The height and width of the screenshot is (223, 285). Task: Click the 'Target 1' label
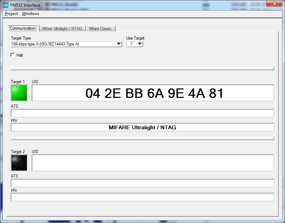[17, 82]
